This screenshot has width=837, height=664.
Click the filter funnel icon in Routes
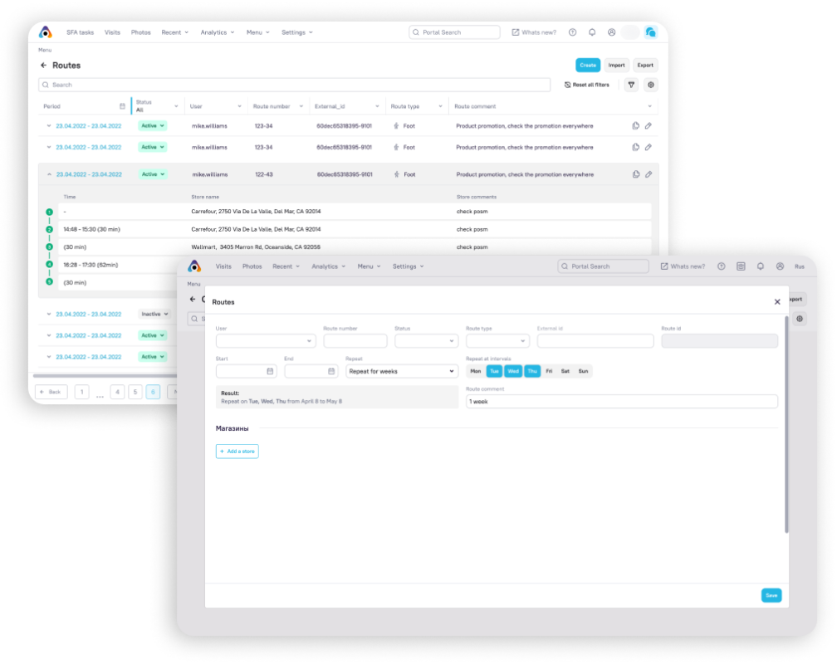(x=631, y=85)
